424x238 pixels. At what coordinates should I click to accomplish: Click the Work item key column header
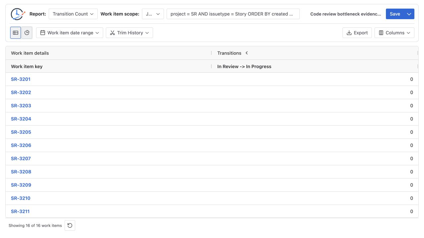[108, 66]
